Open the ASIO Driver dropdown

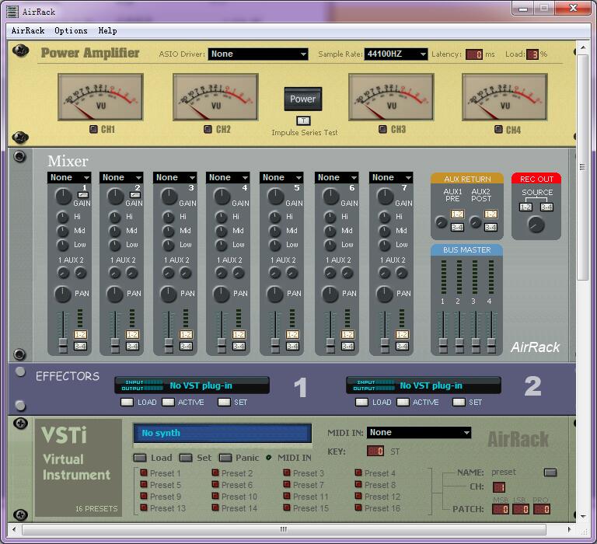click(258, 54)
